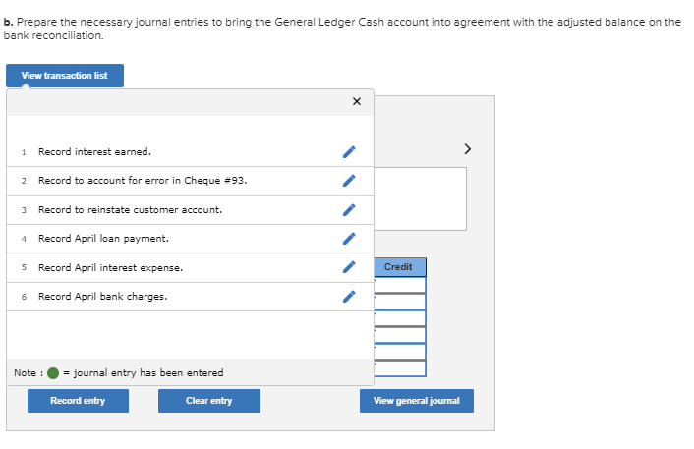This screenshot has height=449, width=694.
Task: Select 'Record to reinstate customer account.'
Action: pyautogui.click(x=130, y=209)
